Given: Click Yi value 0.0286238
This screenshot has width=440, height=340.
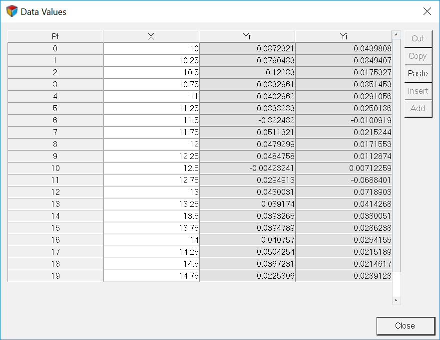Looking at the screenshot, I should coord(344,228).
